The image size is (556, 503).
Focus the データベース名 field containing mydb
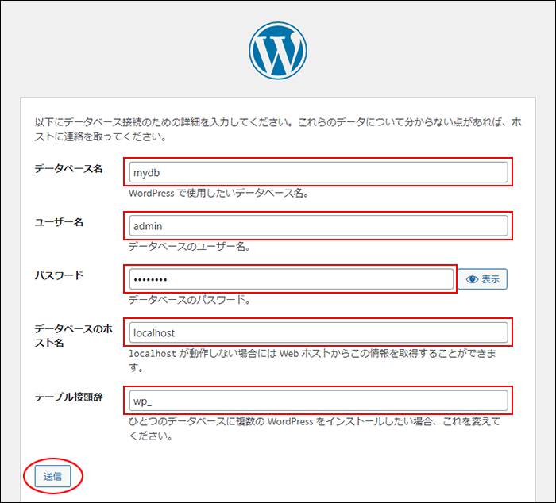click(x=317, y=172)
